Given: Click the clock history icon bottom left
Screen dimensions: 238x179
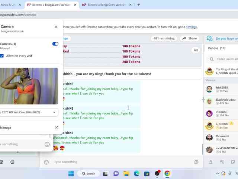Looking at the screenshot, I should tap(12, 162).
